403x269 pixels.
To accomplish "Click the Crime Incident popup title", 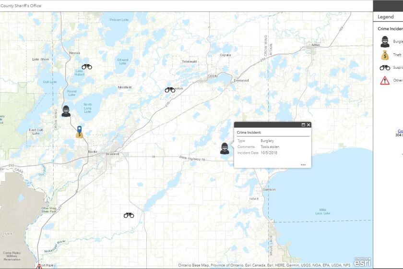I will click(x=248, y=132).
